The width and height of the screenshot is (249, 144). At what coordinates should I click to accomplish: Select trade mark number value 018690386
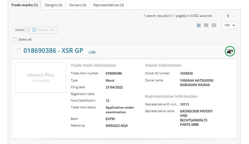click(114, 73)
